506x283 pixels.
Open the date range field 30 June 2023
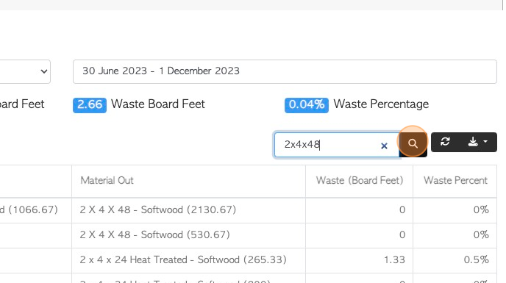coord(285,71)
